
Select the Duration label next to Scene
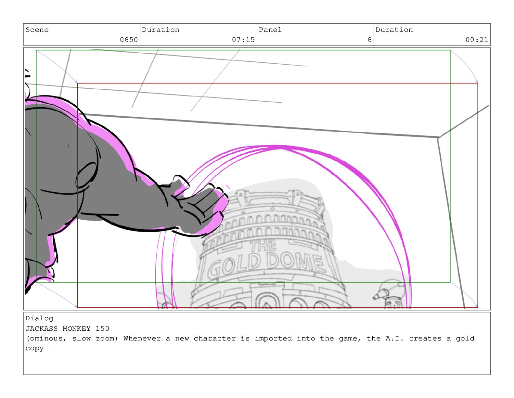[x=161, y=30]
